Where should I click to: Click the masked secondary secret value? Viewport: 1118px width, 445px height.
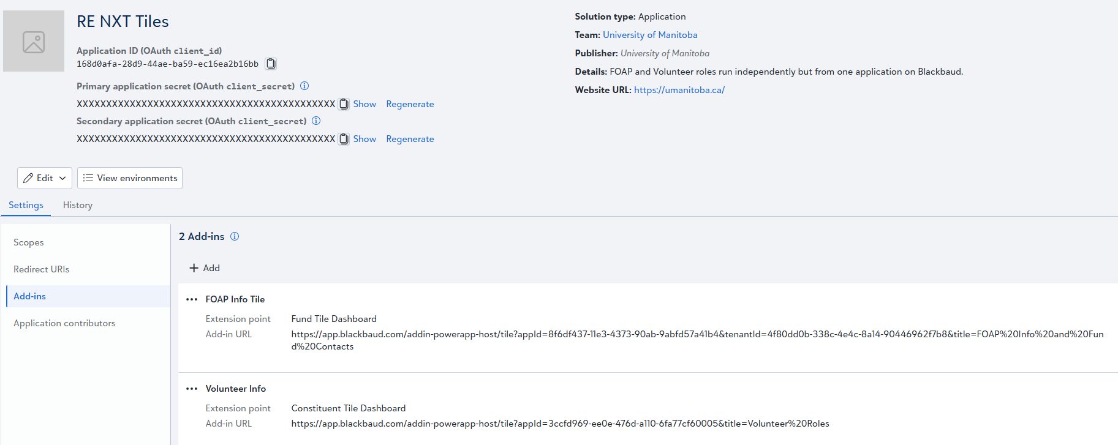click(x=206, y=139)
